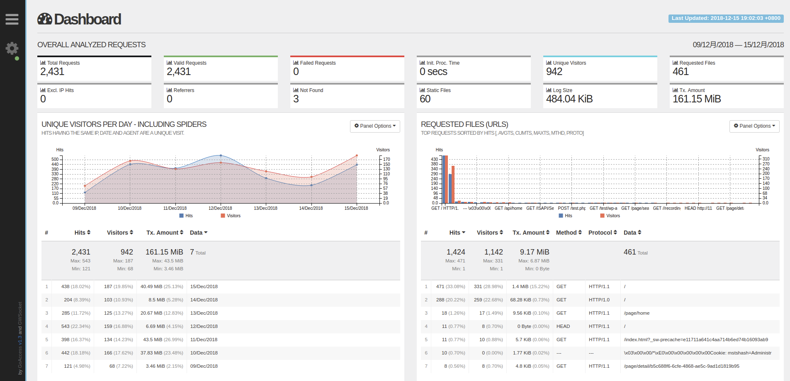This screenshot has height=381, width=790.
Task: Open the hamburger menu in the sidebar
Action: (12, 19)
